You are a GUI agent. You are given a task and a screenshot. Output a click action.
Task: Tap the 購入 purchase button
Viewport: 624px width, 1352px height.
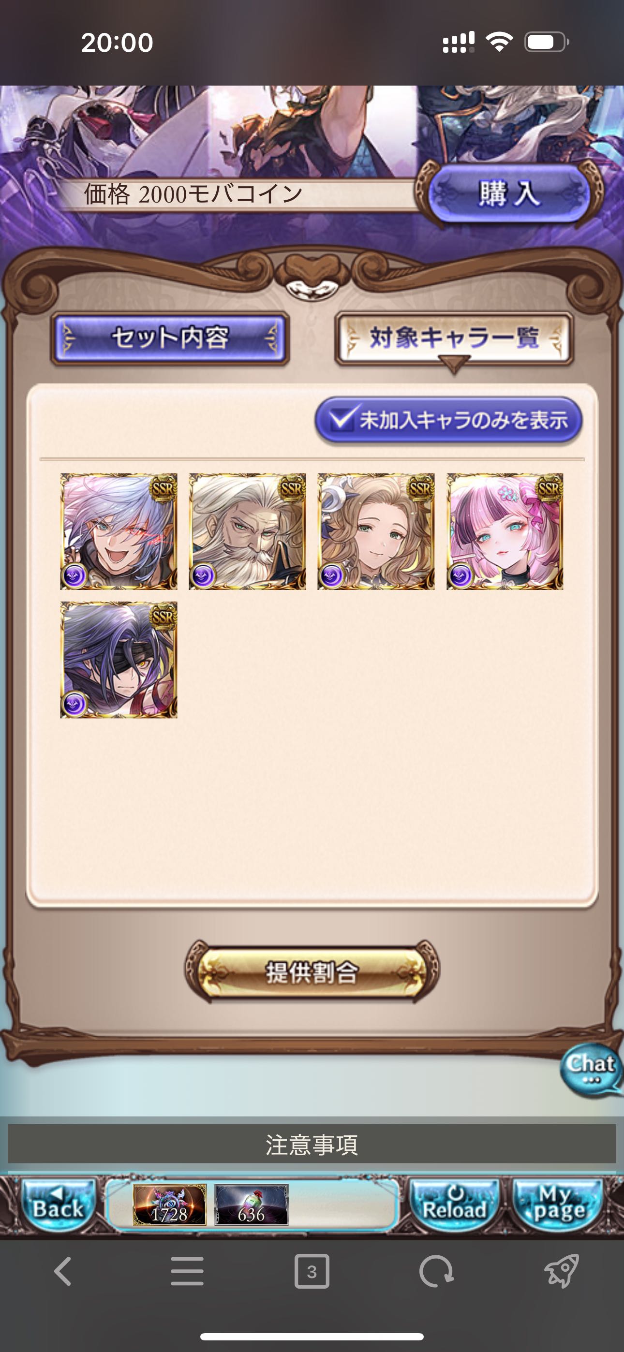(508, 194)
